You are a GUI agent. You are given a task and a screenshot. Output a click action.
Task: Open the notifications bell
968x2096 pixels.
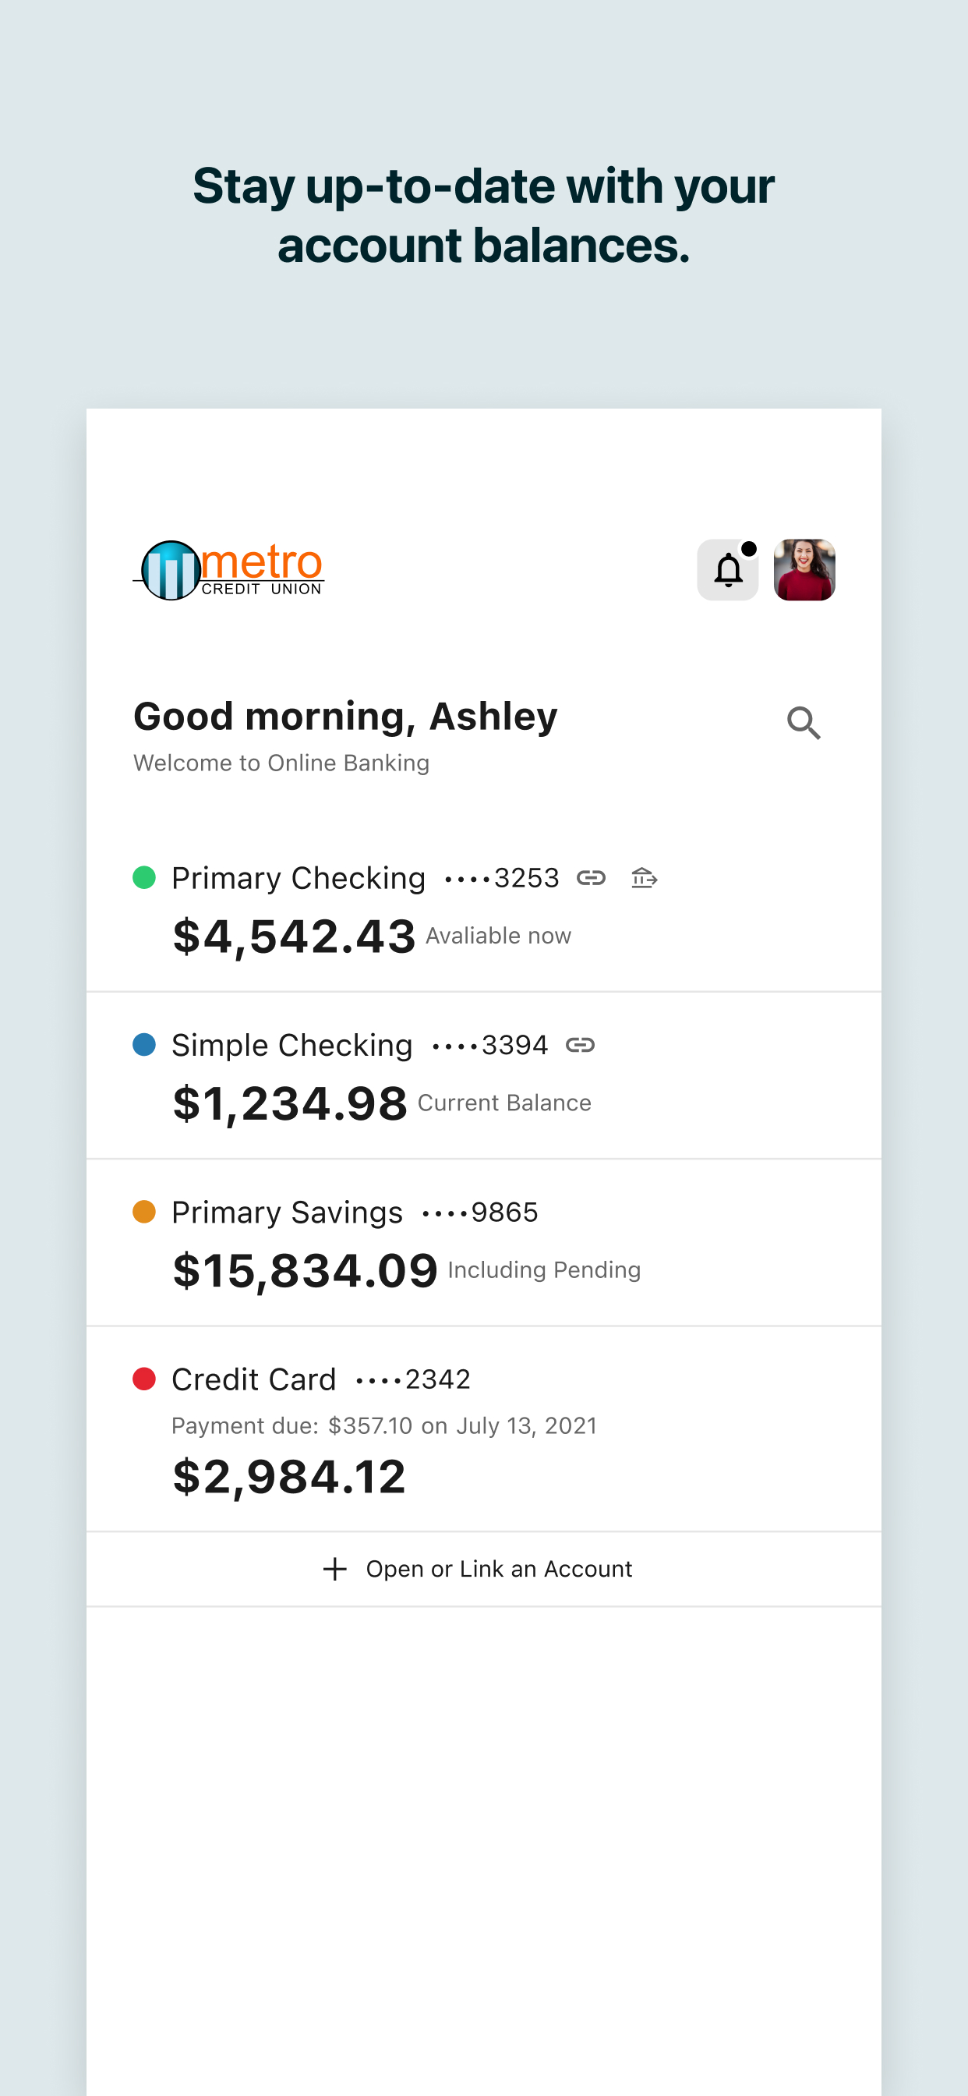tap(727, 569)
